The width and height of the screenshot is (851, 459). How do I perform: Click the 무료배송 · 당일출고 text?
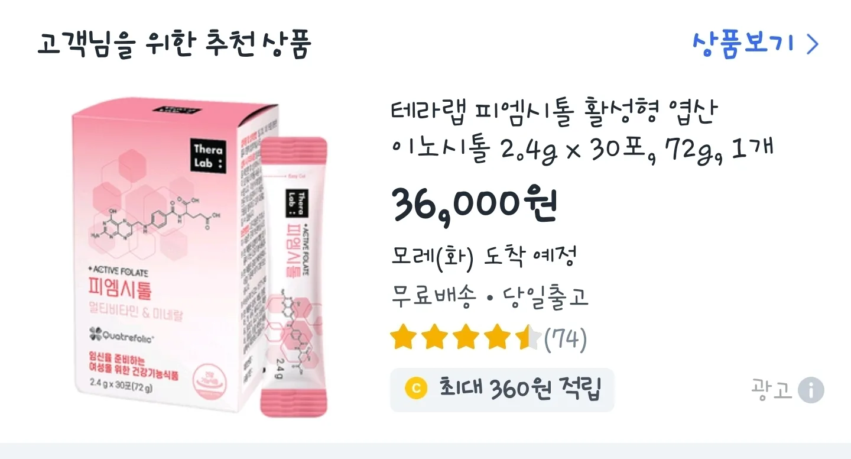tap(490, 297)
